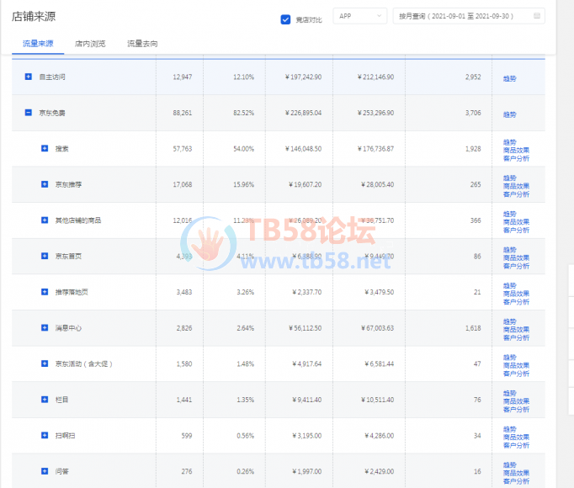Open 商品效果 link in 京东推荐 row
Screen dimensions: 574x488
[x=516, y=186]
